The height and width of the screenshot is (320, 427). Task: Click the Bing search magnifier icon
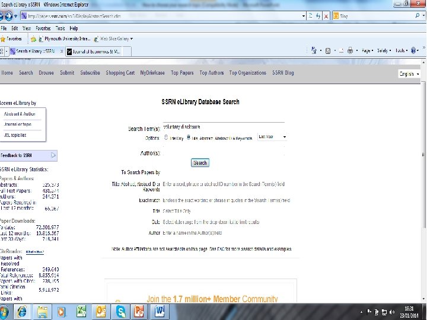pos(417,16)
